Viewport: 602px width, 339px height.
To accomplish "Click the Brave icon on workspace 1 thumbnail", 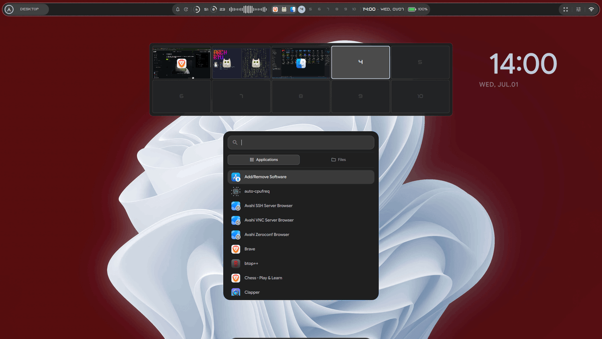I will (x=182, y=63).
